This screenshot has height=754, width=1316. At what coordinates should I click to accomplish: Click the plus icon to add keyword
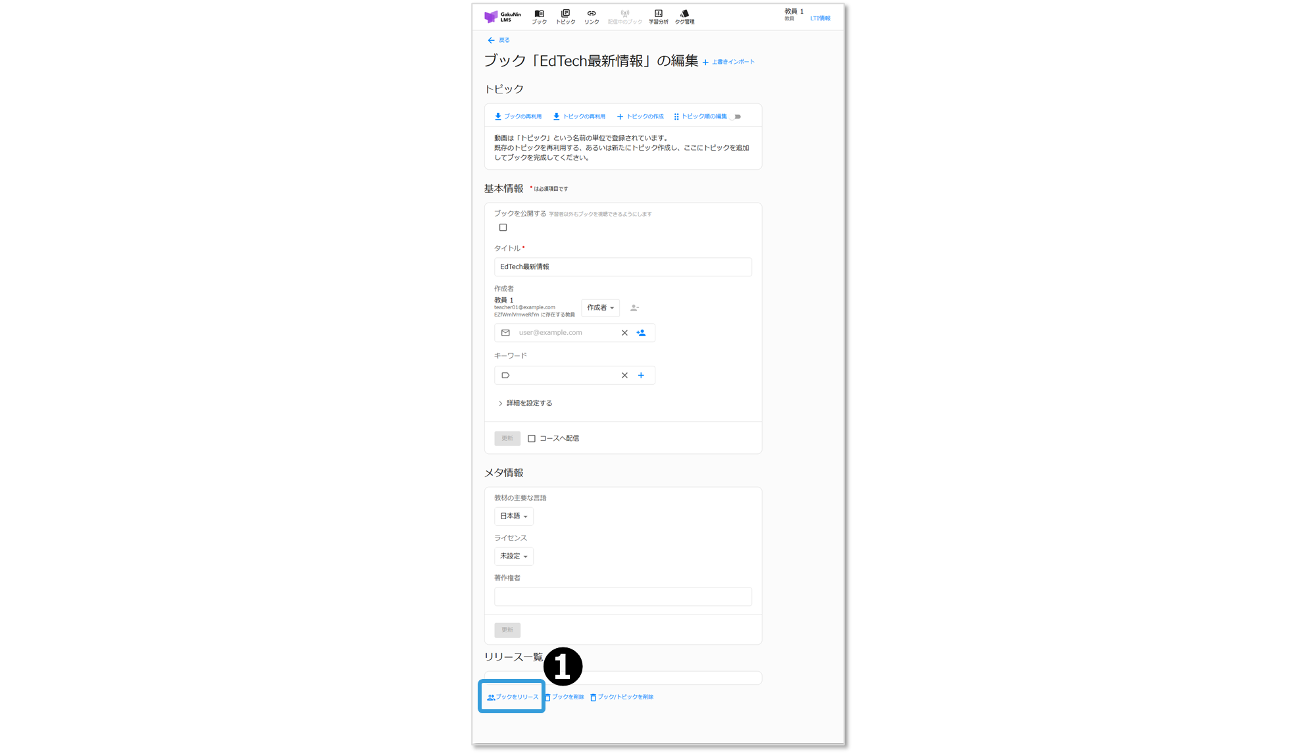click(641, 376)
